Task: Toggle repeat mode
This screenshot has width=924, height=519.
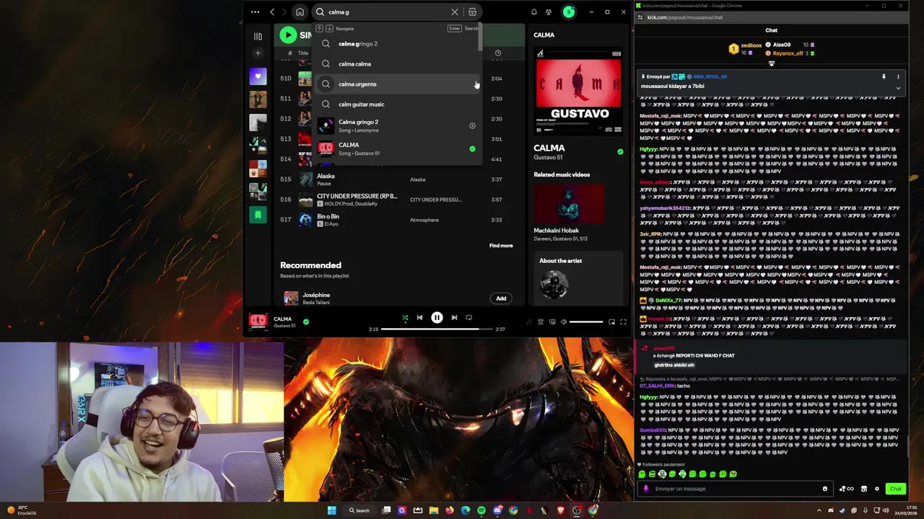Action: [468, 317]
